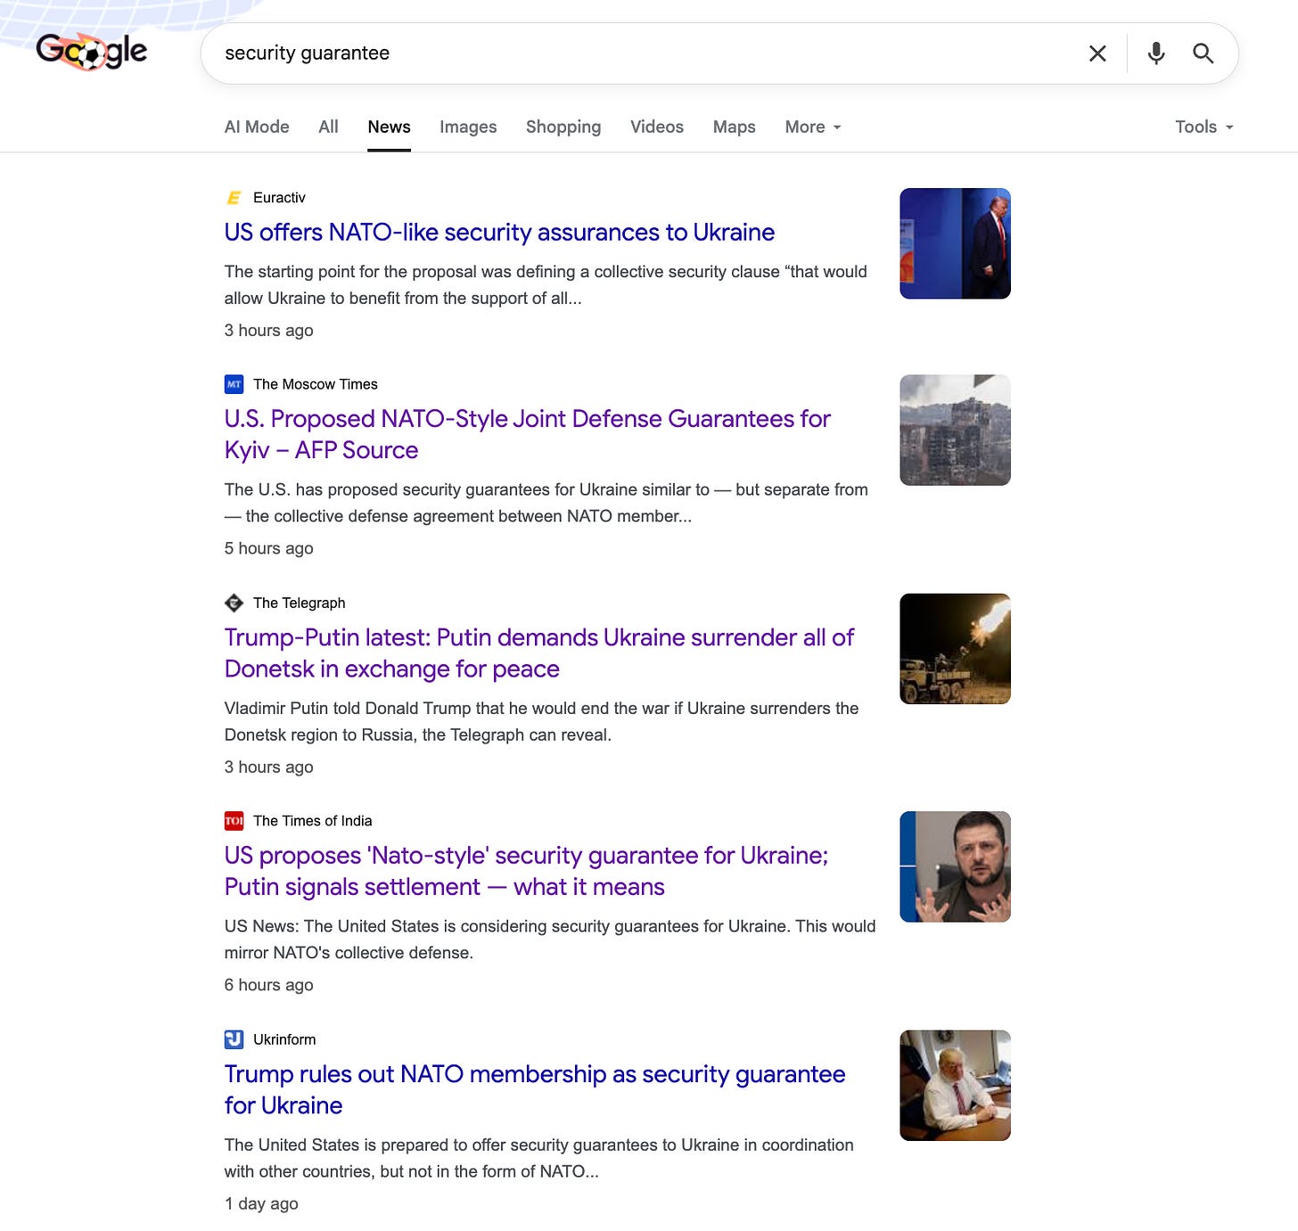Open 'US offers NATO-like security assurances' article
The height and width of the screenshot is (1231, 1298).
click(x=499, y=232)
